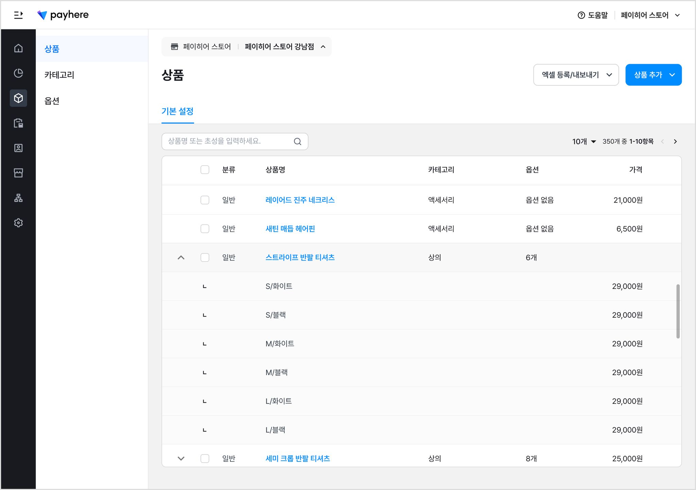Click the S/블랙 option row
Viewport: 696px width, 490px height.
422,315
